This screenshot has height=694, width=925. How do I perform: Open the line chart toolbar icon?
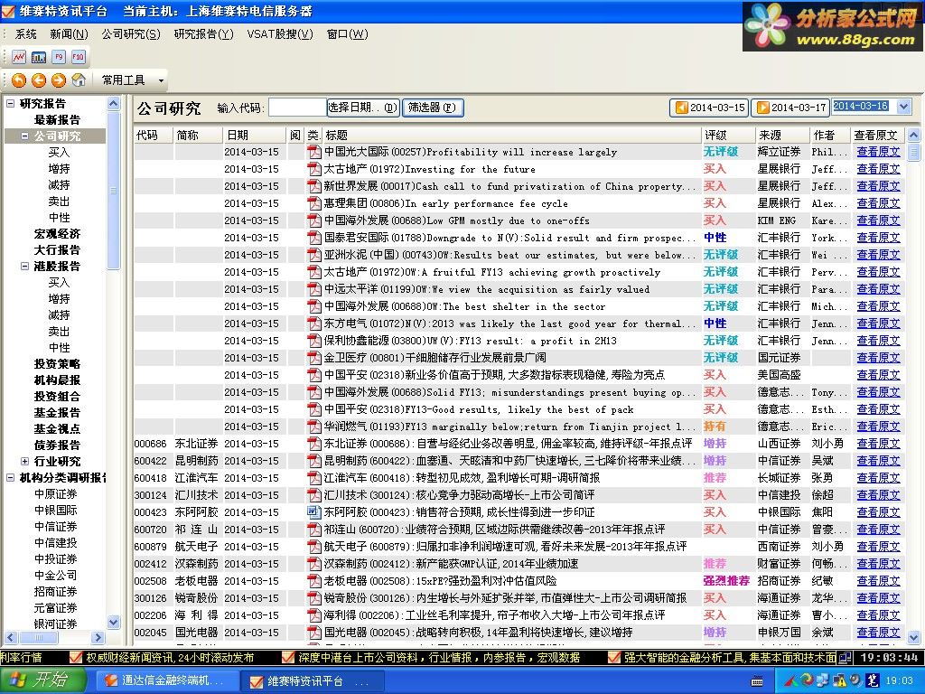pyautogui.click(x=19, y=57)
